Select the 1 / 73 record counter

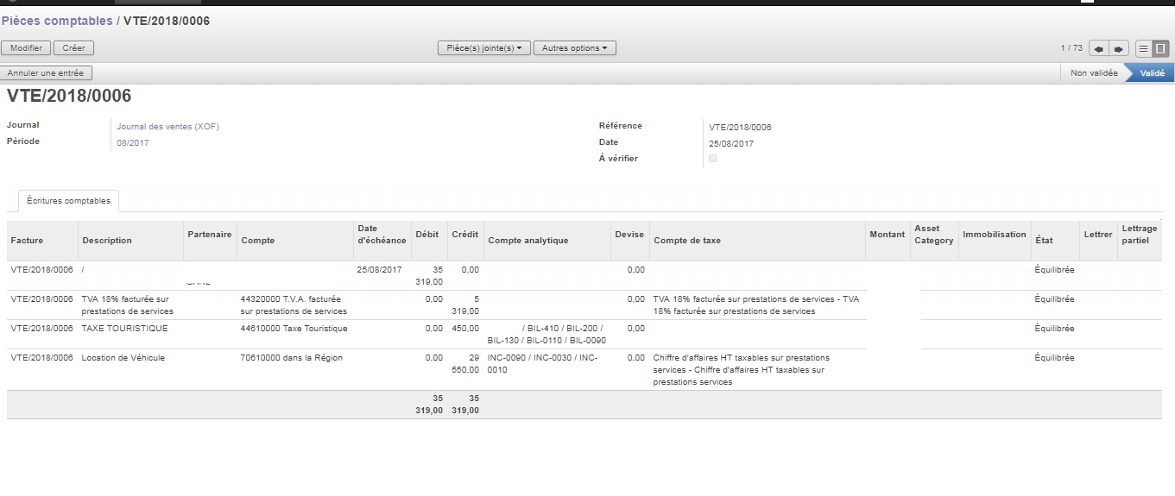[1071, 48]
